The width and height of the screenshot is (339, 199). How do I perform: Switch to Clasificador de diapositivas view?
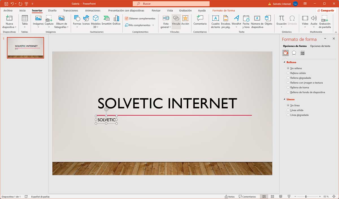(272, 196)
